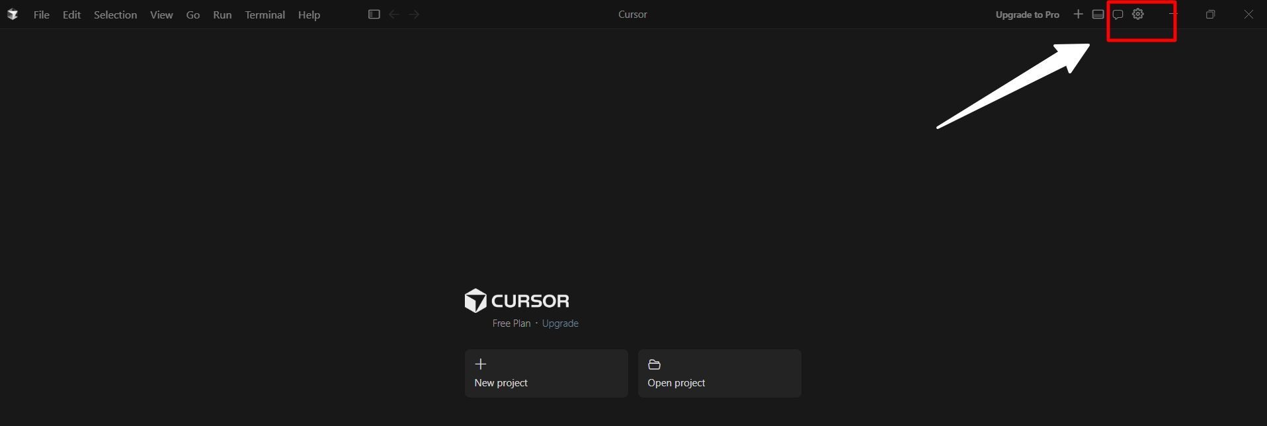Open the File menu
The image size is (1267, 426).
[42, 15]
